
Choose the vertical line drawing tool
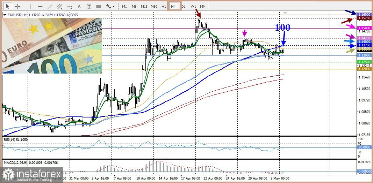click(x=30, y=6)
